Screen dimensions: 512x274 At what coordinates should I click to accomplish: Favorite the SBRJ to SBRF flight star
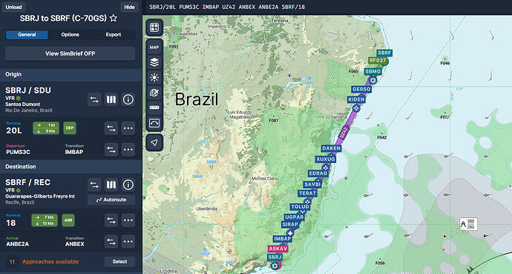[x=114, y=18]
